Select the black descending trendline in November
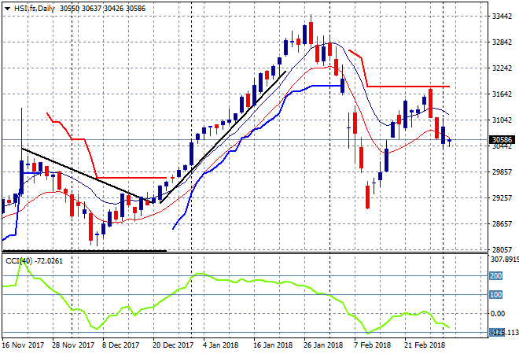The height and width of the screenshot is (354, 519). (86, 175)
